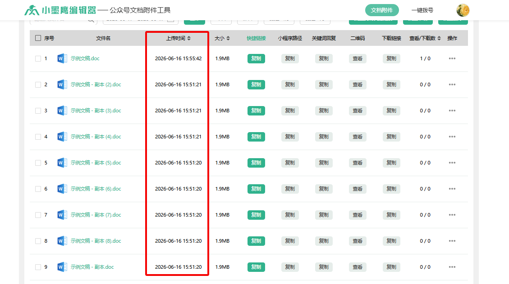Click the 小墨鹰编辑器 eagle logo icon
Screen dimensions: 509x284
pyautogui.click(x=32, y=10)
